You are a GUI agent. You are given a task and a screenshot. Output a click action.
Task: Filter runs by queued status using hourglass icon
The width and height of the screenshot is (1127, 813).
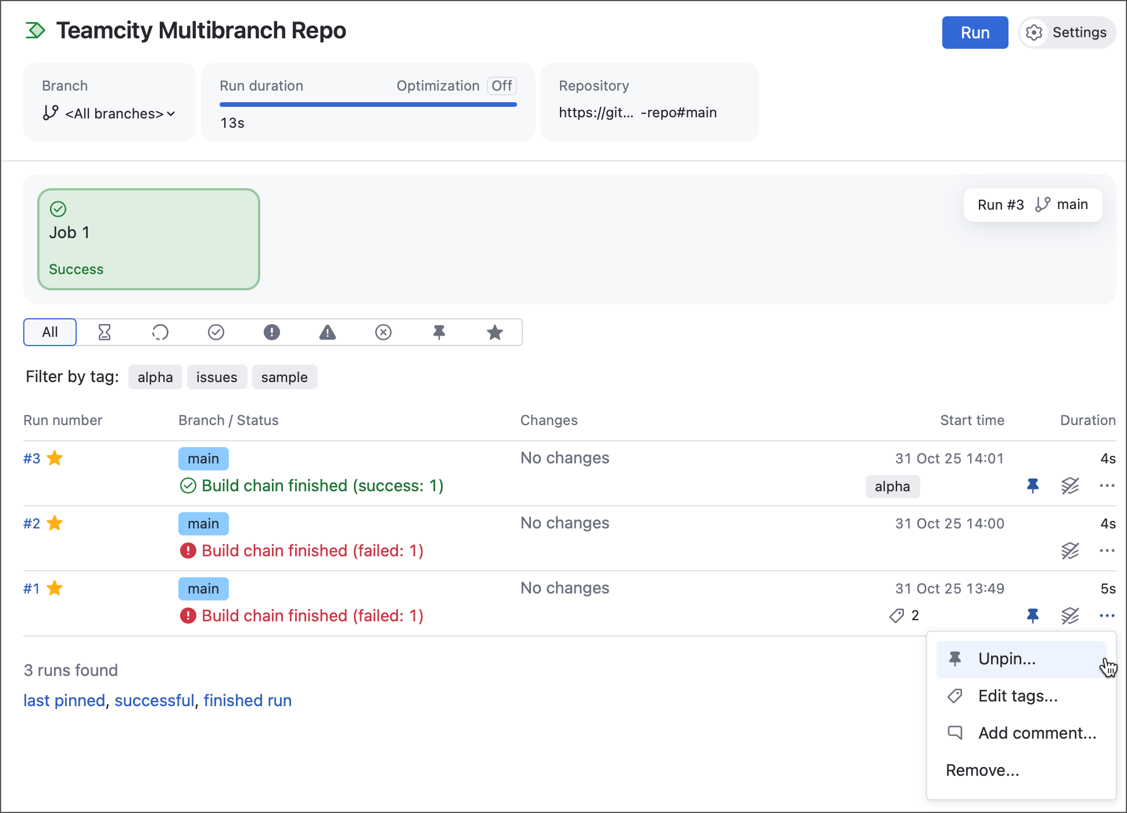[x=105, y=332]
